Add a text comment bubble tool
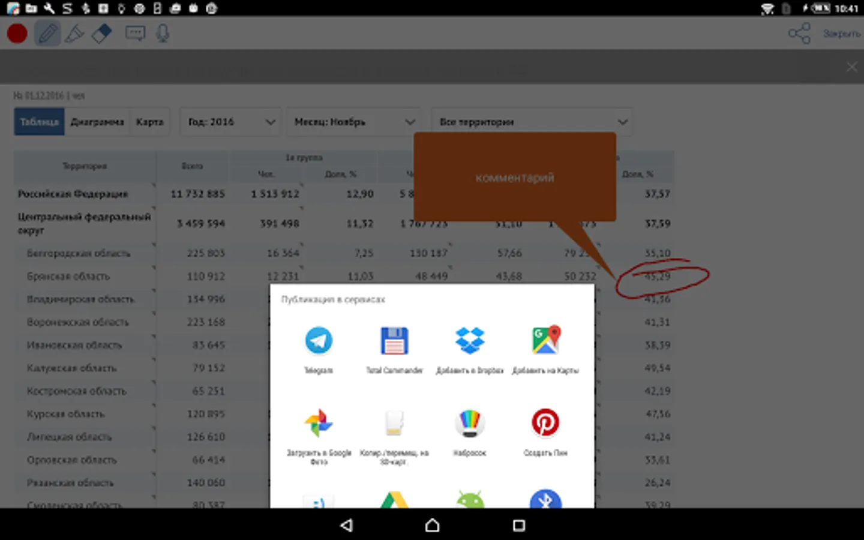This screenshot has height=540, width=864. [135, 34]
